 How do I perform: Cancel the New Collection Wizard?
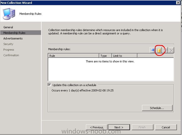coord(166,127)
